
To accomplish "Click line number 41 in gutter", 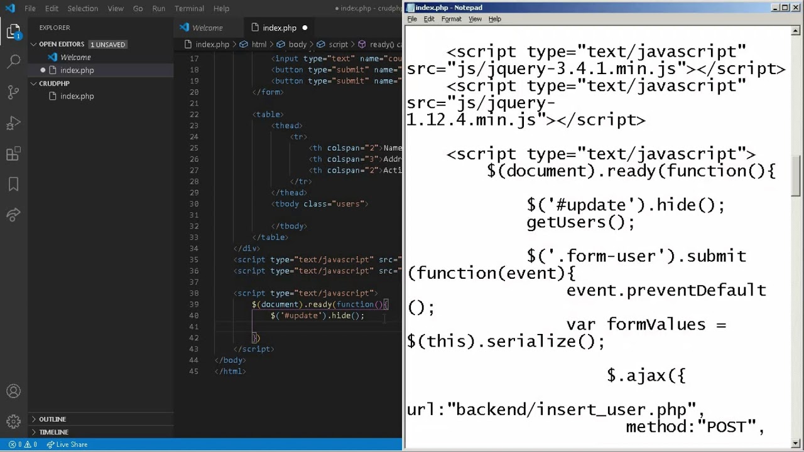I will point(193,326).
